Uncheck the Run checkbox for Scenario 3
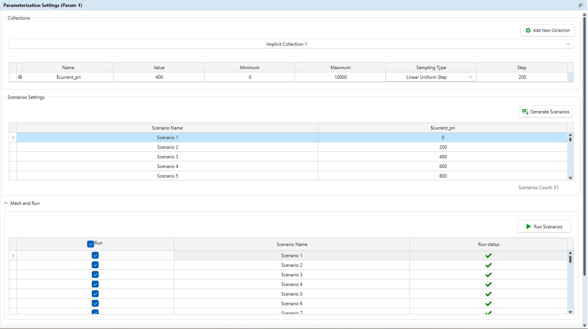 coord(95,274)
